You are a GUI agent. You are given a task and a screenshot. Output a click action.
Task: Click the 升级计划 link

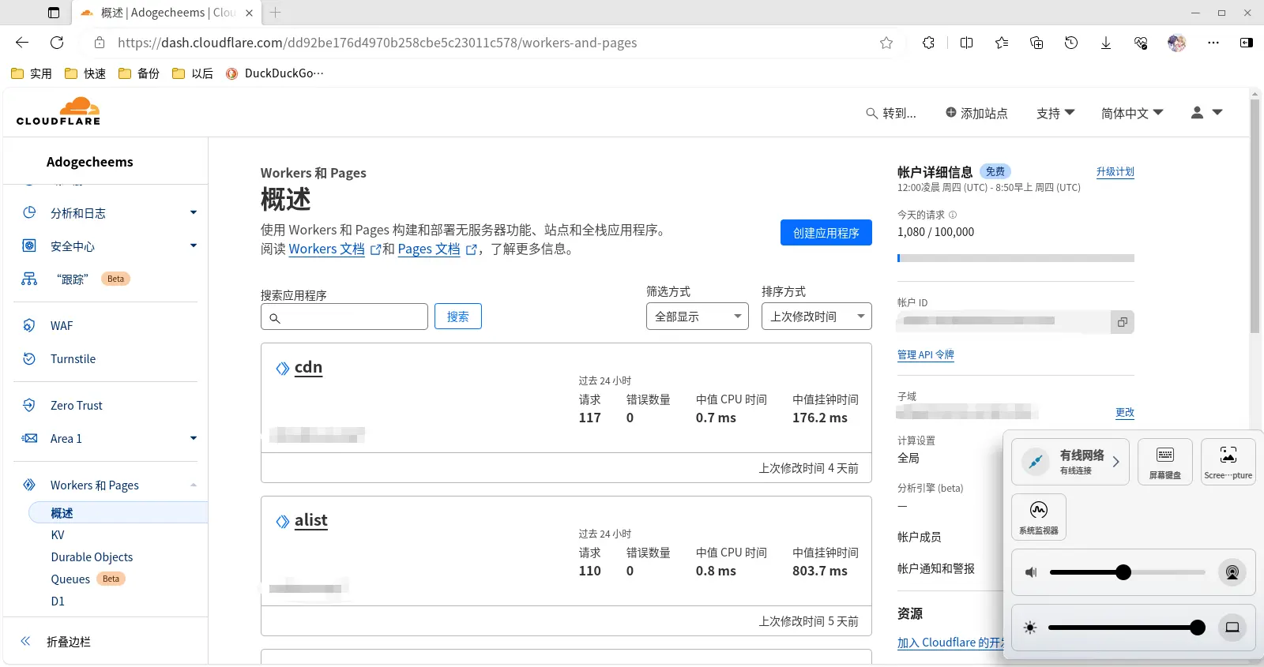[1115, 172]
